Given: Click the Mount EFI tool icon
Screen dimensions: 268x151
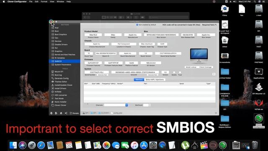Looking at the screenshot, I should [52, 72].
